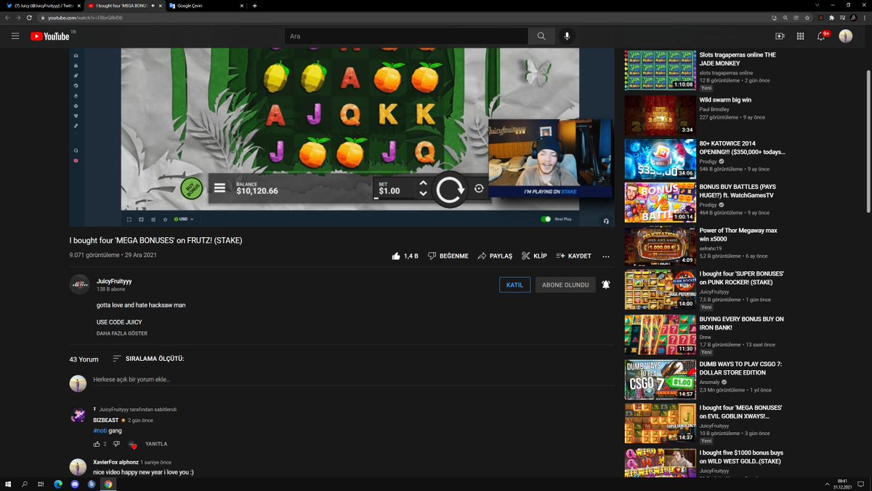Open the three-dot more actions menu
872x491 pixels.
[x=606, y=256]
